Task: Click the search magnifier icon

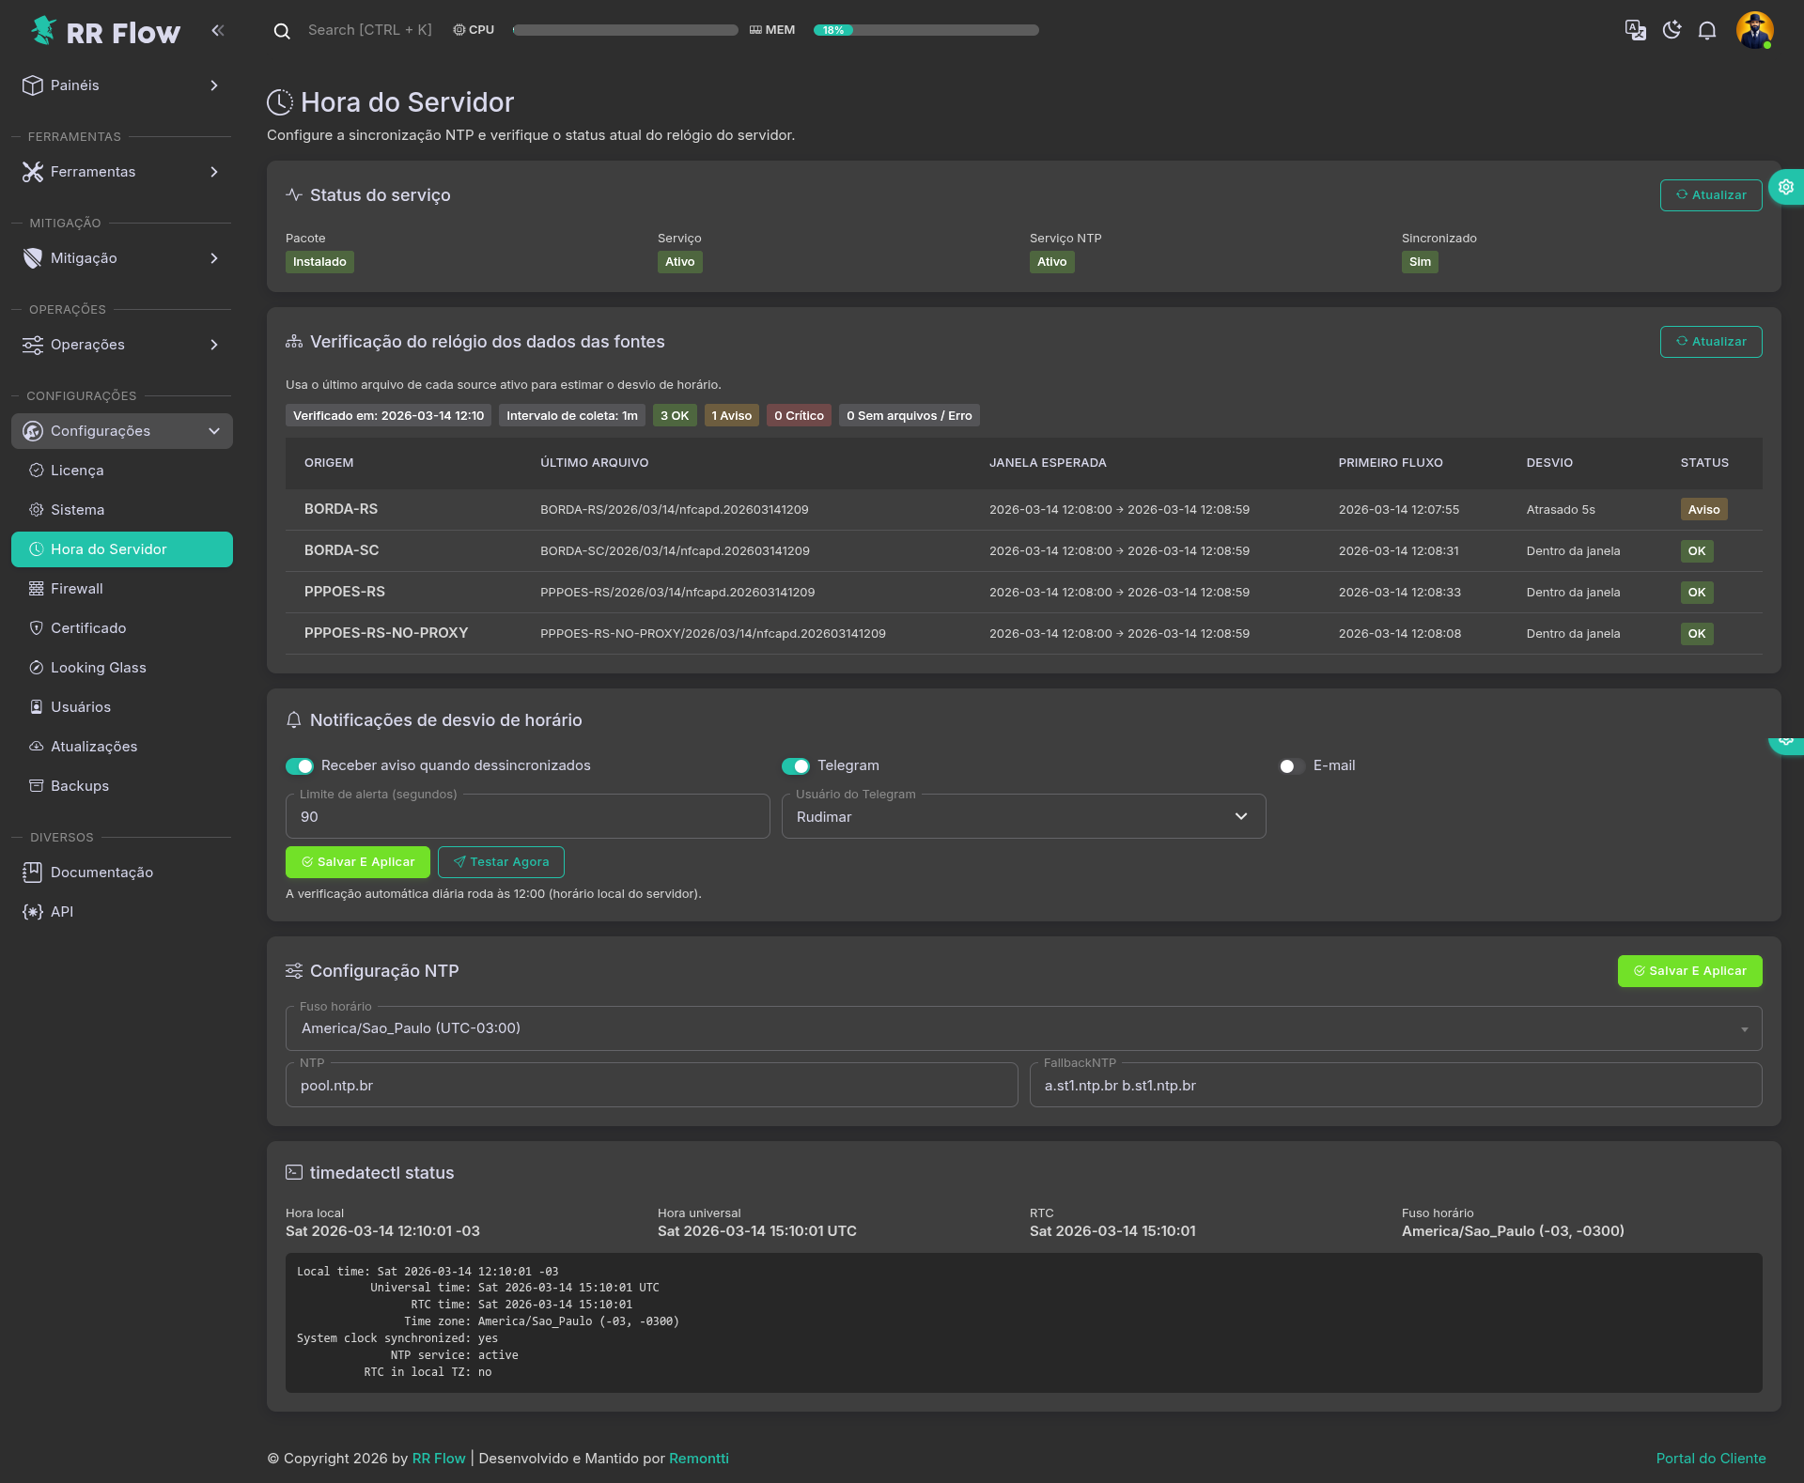Action: (281, 31)
